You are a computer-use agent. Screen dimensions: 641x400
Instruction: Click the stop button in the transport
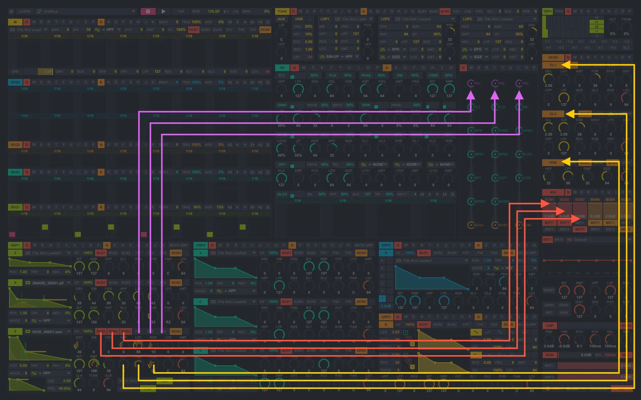point(148,11)
